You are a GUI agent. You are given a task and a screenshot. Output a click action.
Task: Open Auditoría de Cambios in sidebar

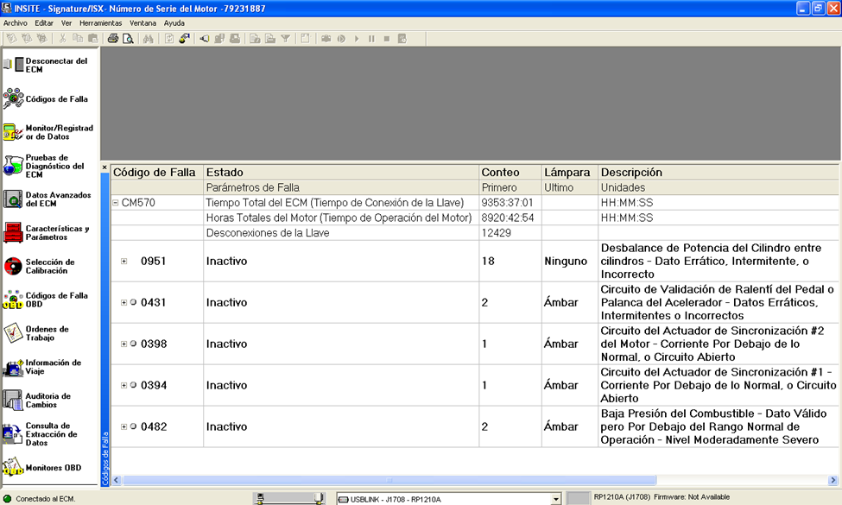click(x=12, y=401)
